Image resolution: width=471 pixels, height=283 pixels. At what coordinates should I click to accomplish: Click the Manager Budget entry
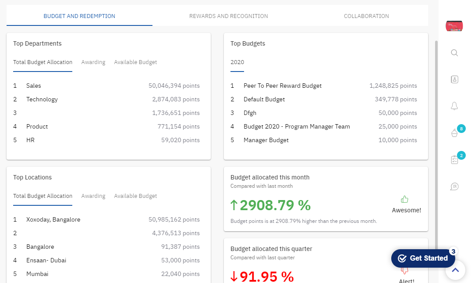point(266,140)
